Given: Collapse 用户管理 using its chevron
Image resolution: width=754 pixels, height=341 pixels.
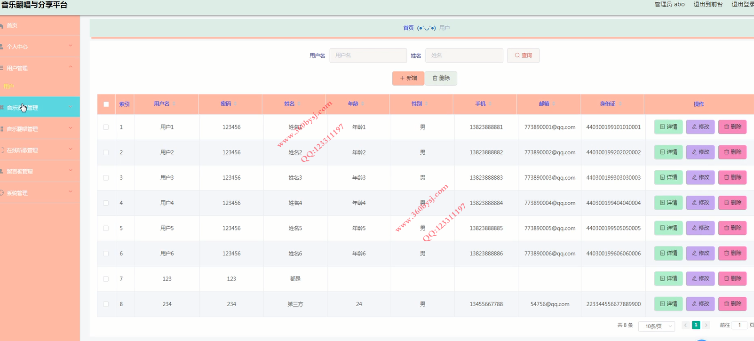Looking at the screenshot, I should pos(71,67).
